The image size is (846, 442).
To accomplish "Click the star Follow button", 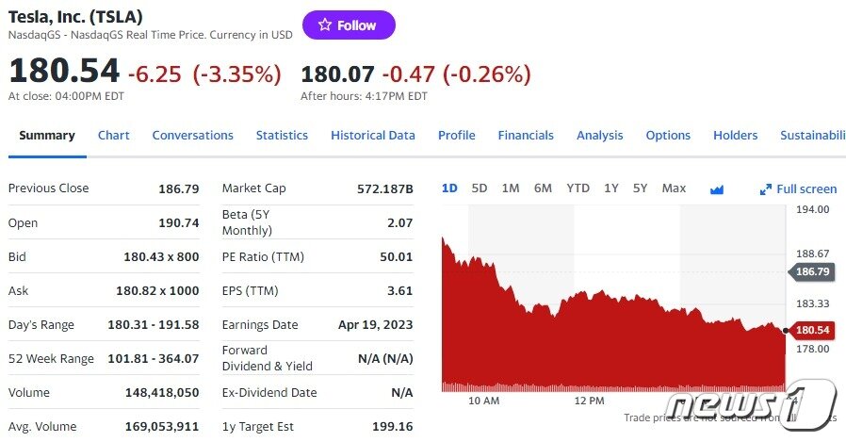I will tap(348, 25).
